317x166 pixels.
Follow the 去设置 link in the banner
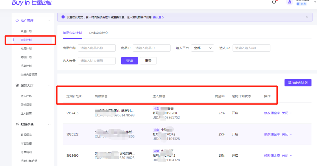tap(158, 17)
